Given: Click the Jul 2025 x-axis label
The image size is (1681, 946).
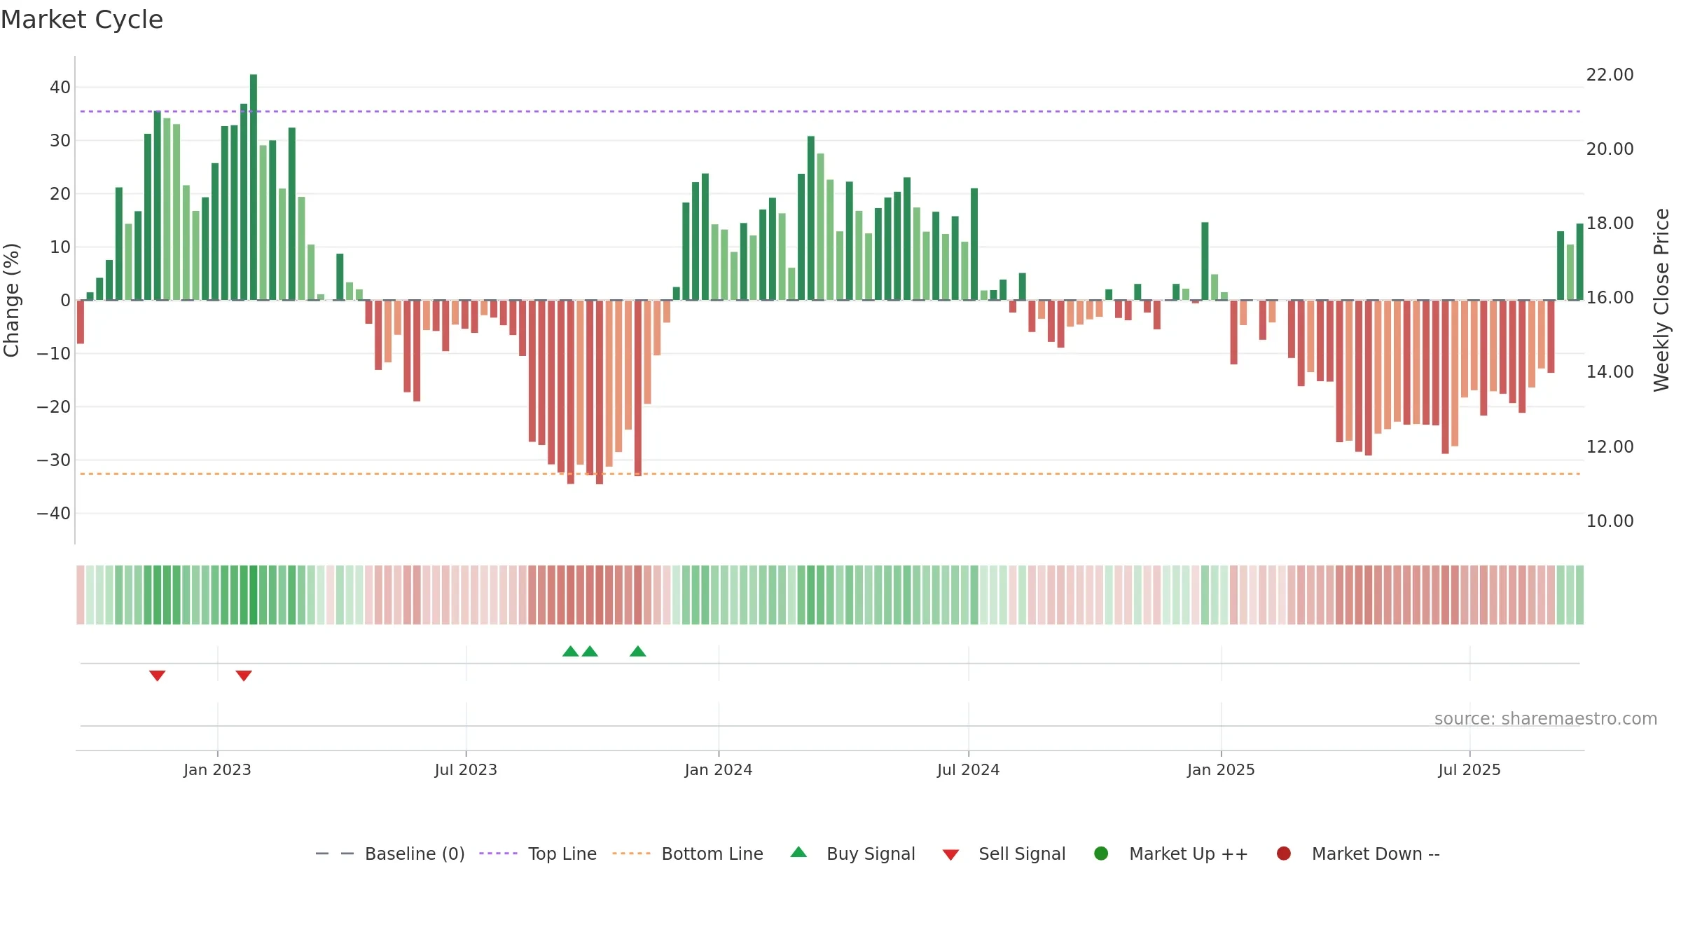Looking at the screenshot, I should [x=1469, y=770].
